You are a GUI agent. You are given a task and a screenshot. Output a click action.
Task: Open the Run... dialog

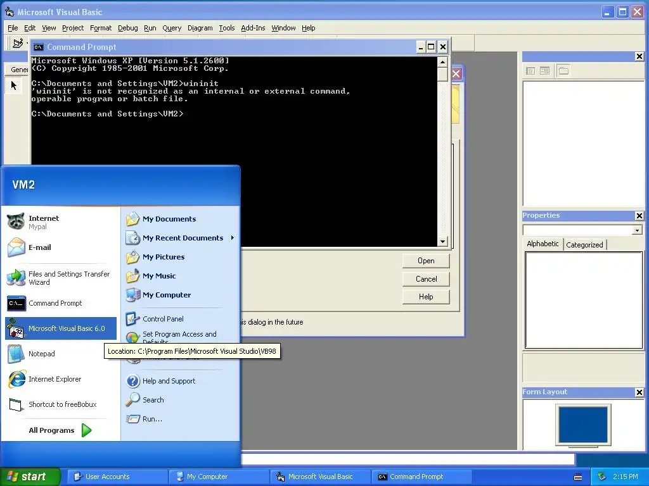(x=181, y=419)
